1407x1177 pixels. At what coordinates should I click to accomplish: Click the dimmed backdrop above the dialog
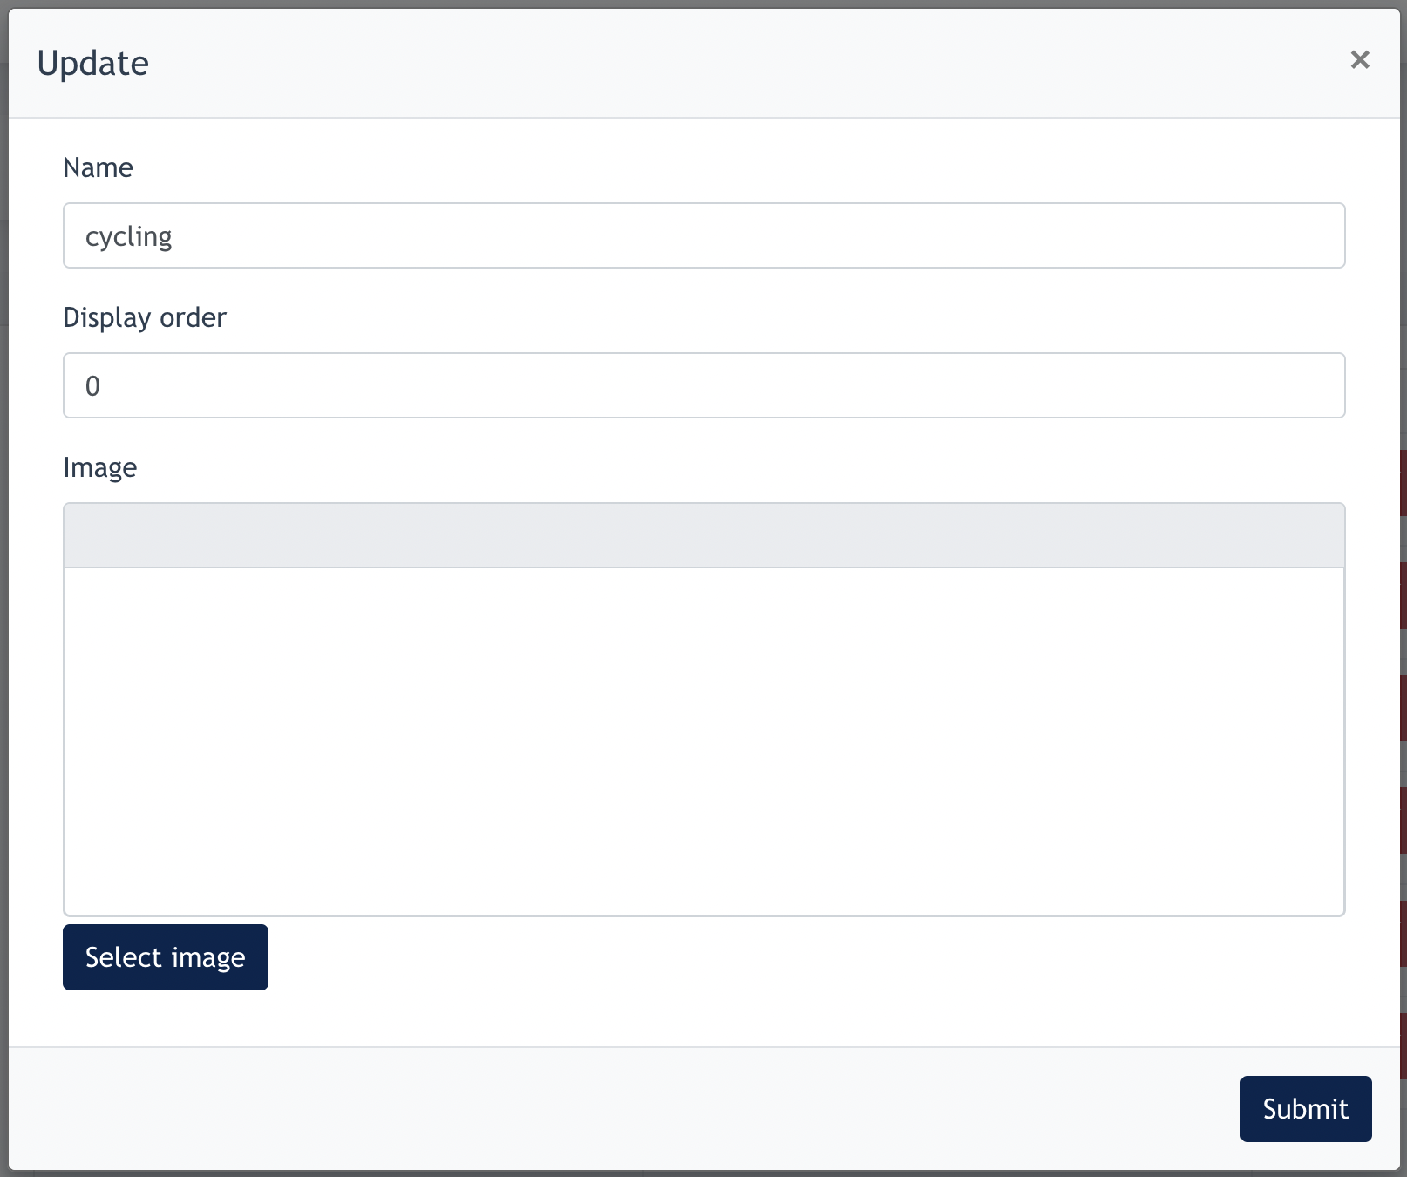[703, 3]
